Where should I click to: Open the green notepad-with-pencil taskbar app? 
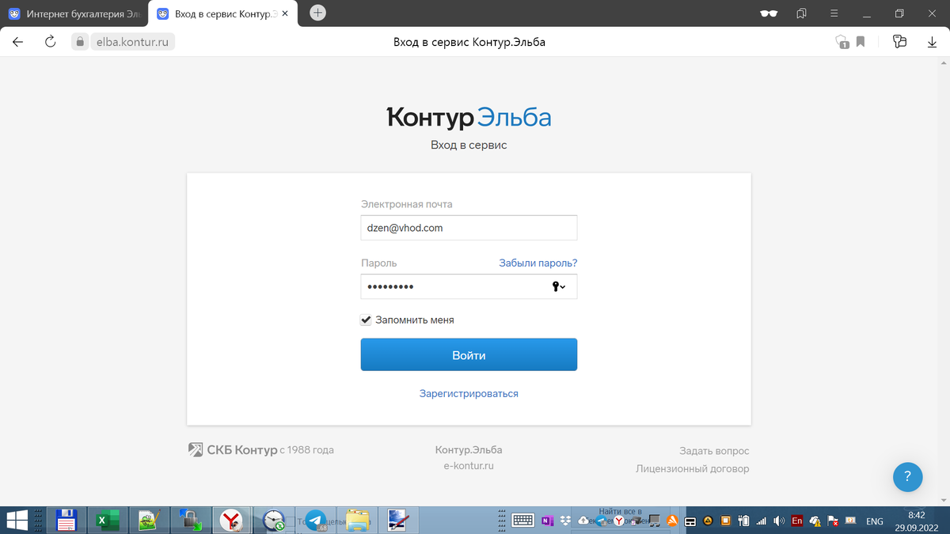149,520
